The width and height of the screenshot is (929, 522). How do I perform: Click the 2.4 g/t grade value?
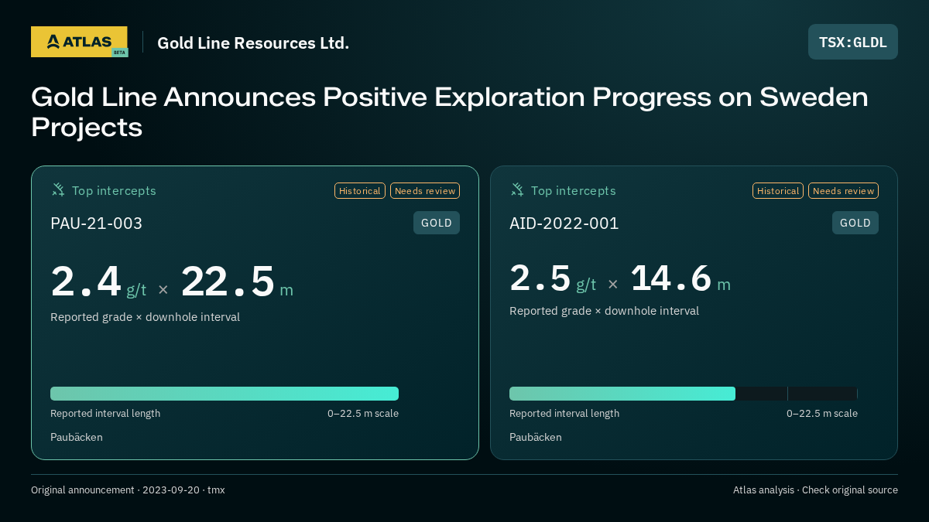click(98, 282)
